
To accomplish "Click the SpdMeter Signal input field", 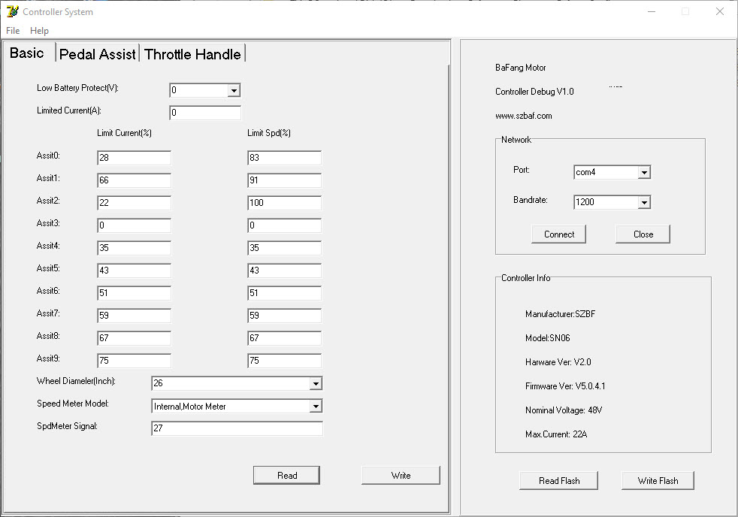I will [237, 428].
